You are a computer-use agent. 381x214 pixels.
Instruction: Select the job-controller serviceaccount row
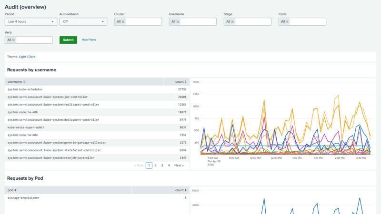click(97, 97)
